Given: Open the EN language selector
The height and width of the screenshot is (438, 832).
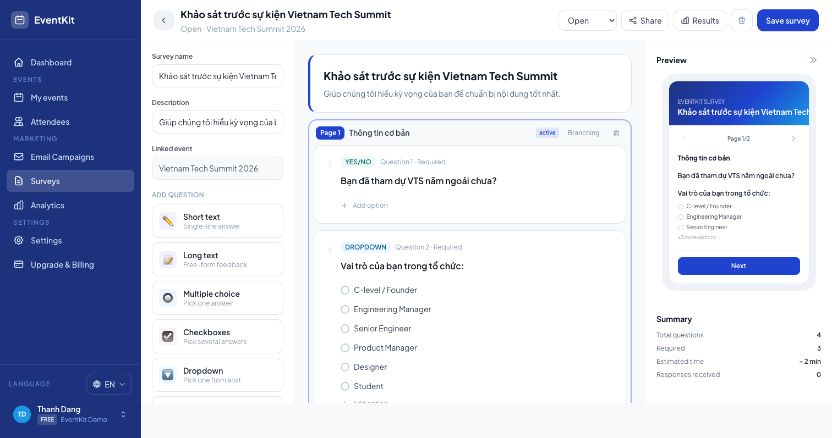Looking at the screenshot, I should click(109, 384).
